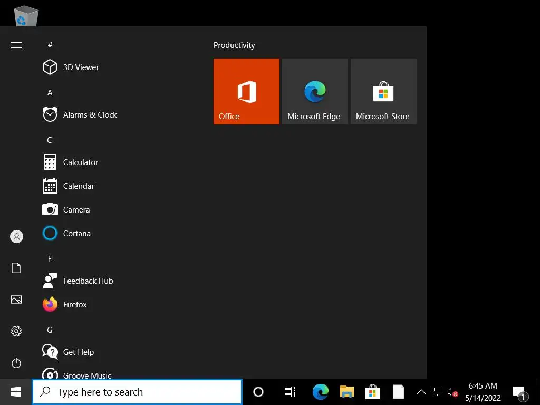
Task: Click the Power button in Start
Action: pyautogui.click(x=16, y=363)
